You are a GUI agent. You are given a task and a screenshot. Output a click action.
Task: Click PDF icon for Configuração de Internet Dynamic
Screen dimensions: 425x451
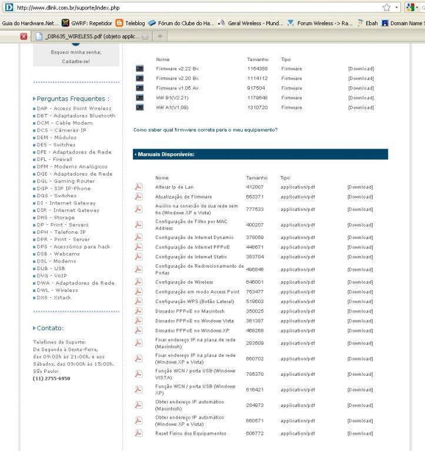[139, 237]
